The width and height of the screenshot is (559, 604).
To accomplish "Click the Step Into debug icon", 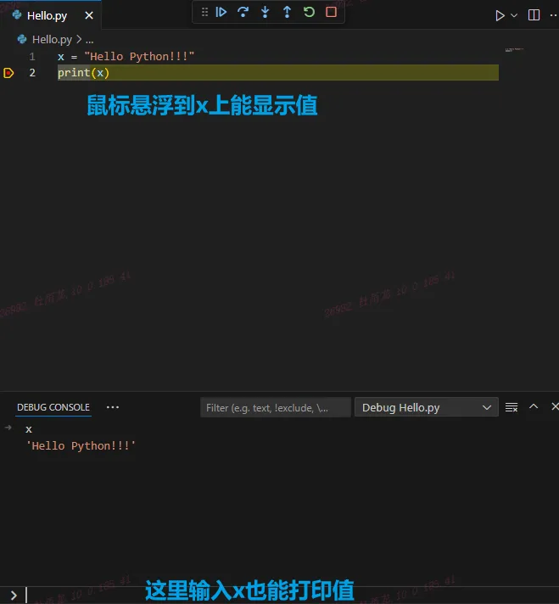I will pyautogui.click(x=265, y=13).
